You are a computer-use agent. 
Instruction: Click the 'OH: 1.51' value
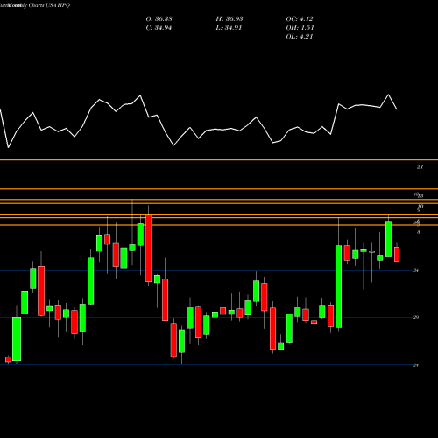pos(300,28)
